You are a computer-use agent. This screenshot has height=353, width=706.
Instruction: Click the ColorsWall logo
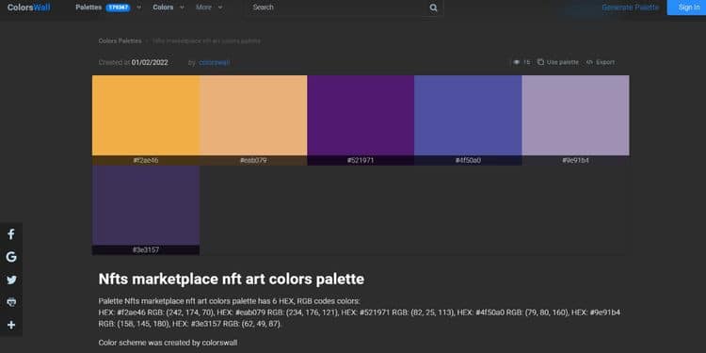(x=29, y=8)
